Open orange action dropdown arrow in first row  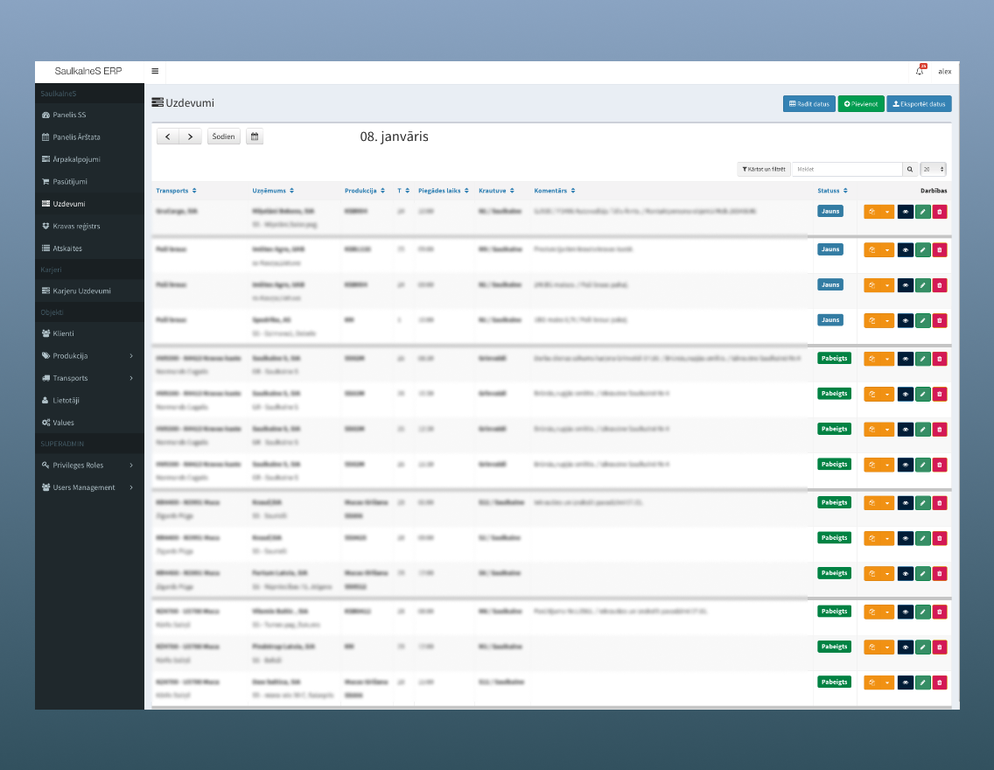click(x=887, y=211)
